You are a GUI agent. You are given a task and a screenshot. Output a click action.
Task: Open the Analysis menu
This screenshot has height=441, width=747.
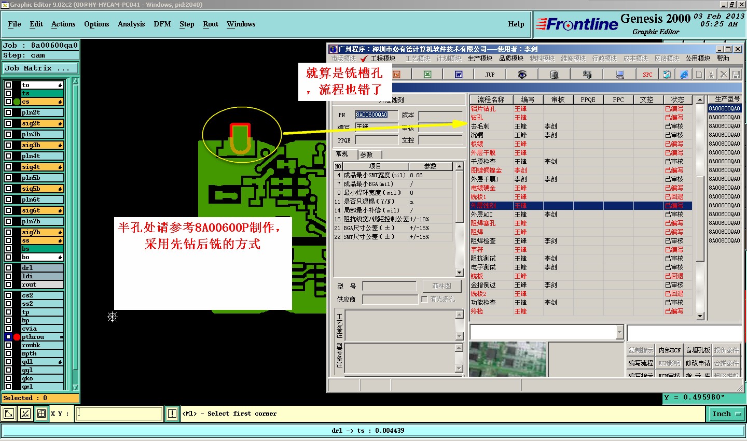click(131, 24)
